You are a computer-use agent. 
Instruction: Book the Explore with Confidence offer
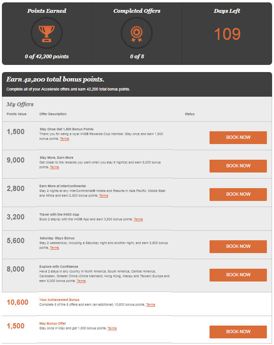point(238,275)
